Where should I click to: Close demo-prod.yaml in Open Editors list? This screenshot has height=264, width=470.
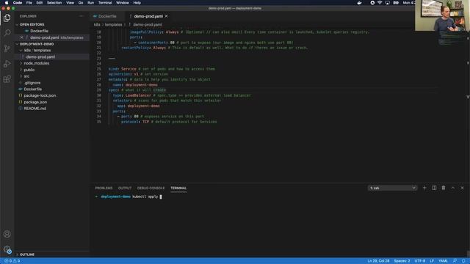point(21,37)
